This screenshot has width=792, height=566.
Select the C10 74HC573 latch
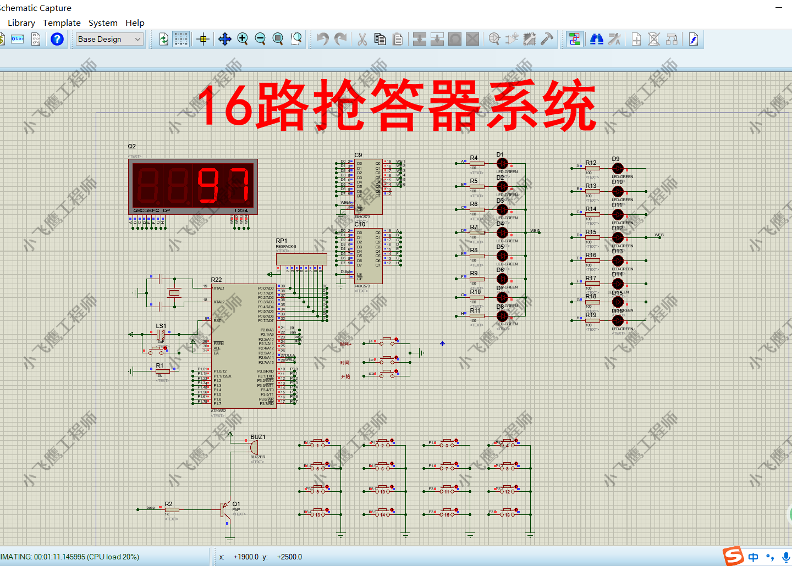pyautogui.click(x=368, y=256)
